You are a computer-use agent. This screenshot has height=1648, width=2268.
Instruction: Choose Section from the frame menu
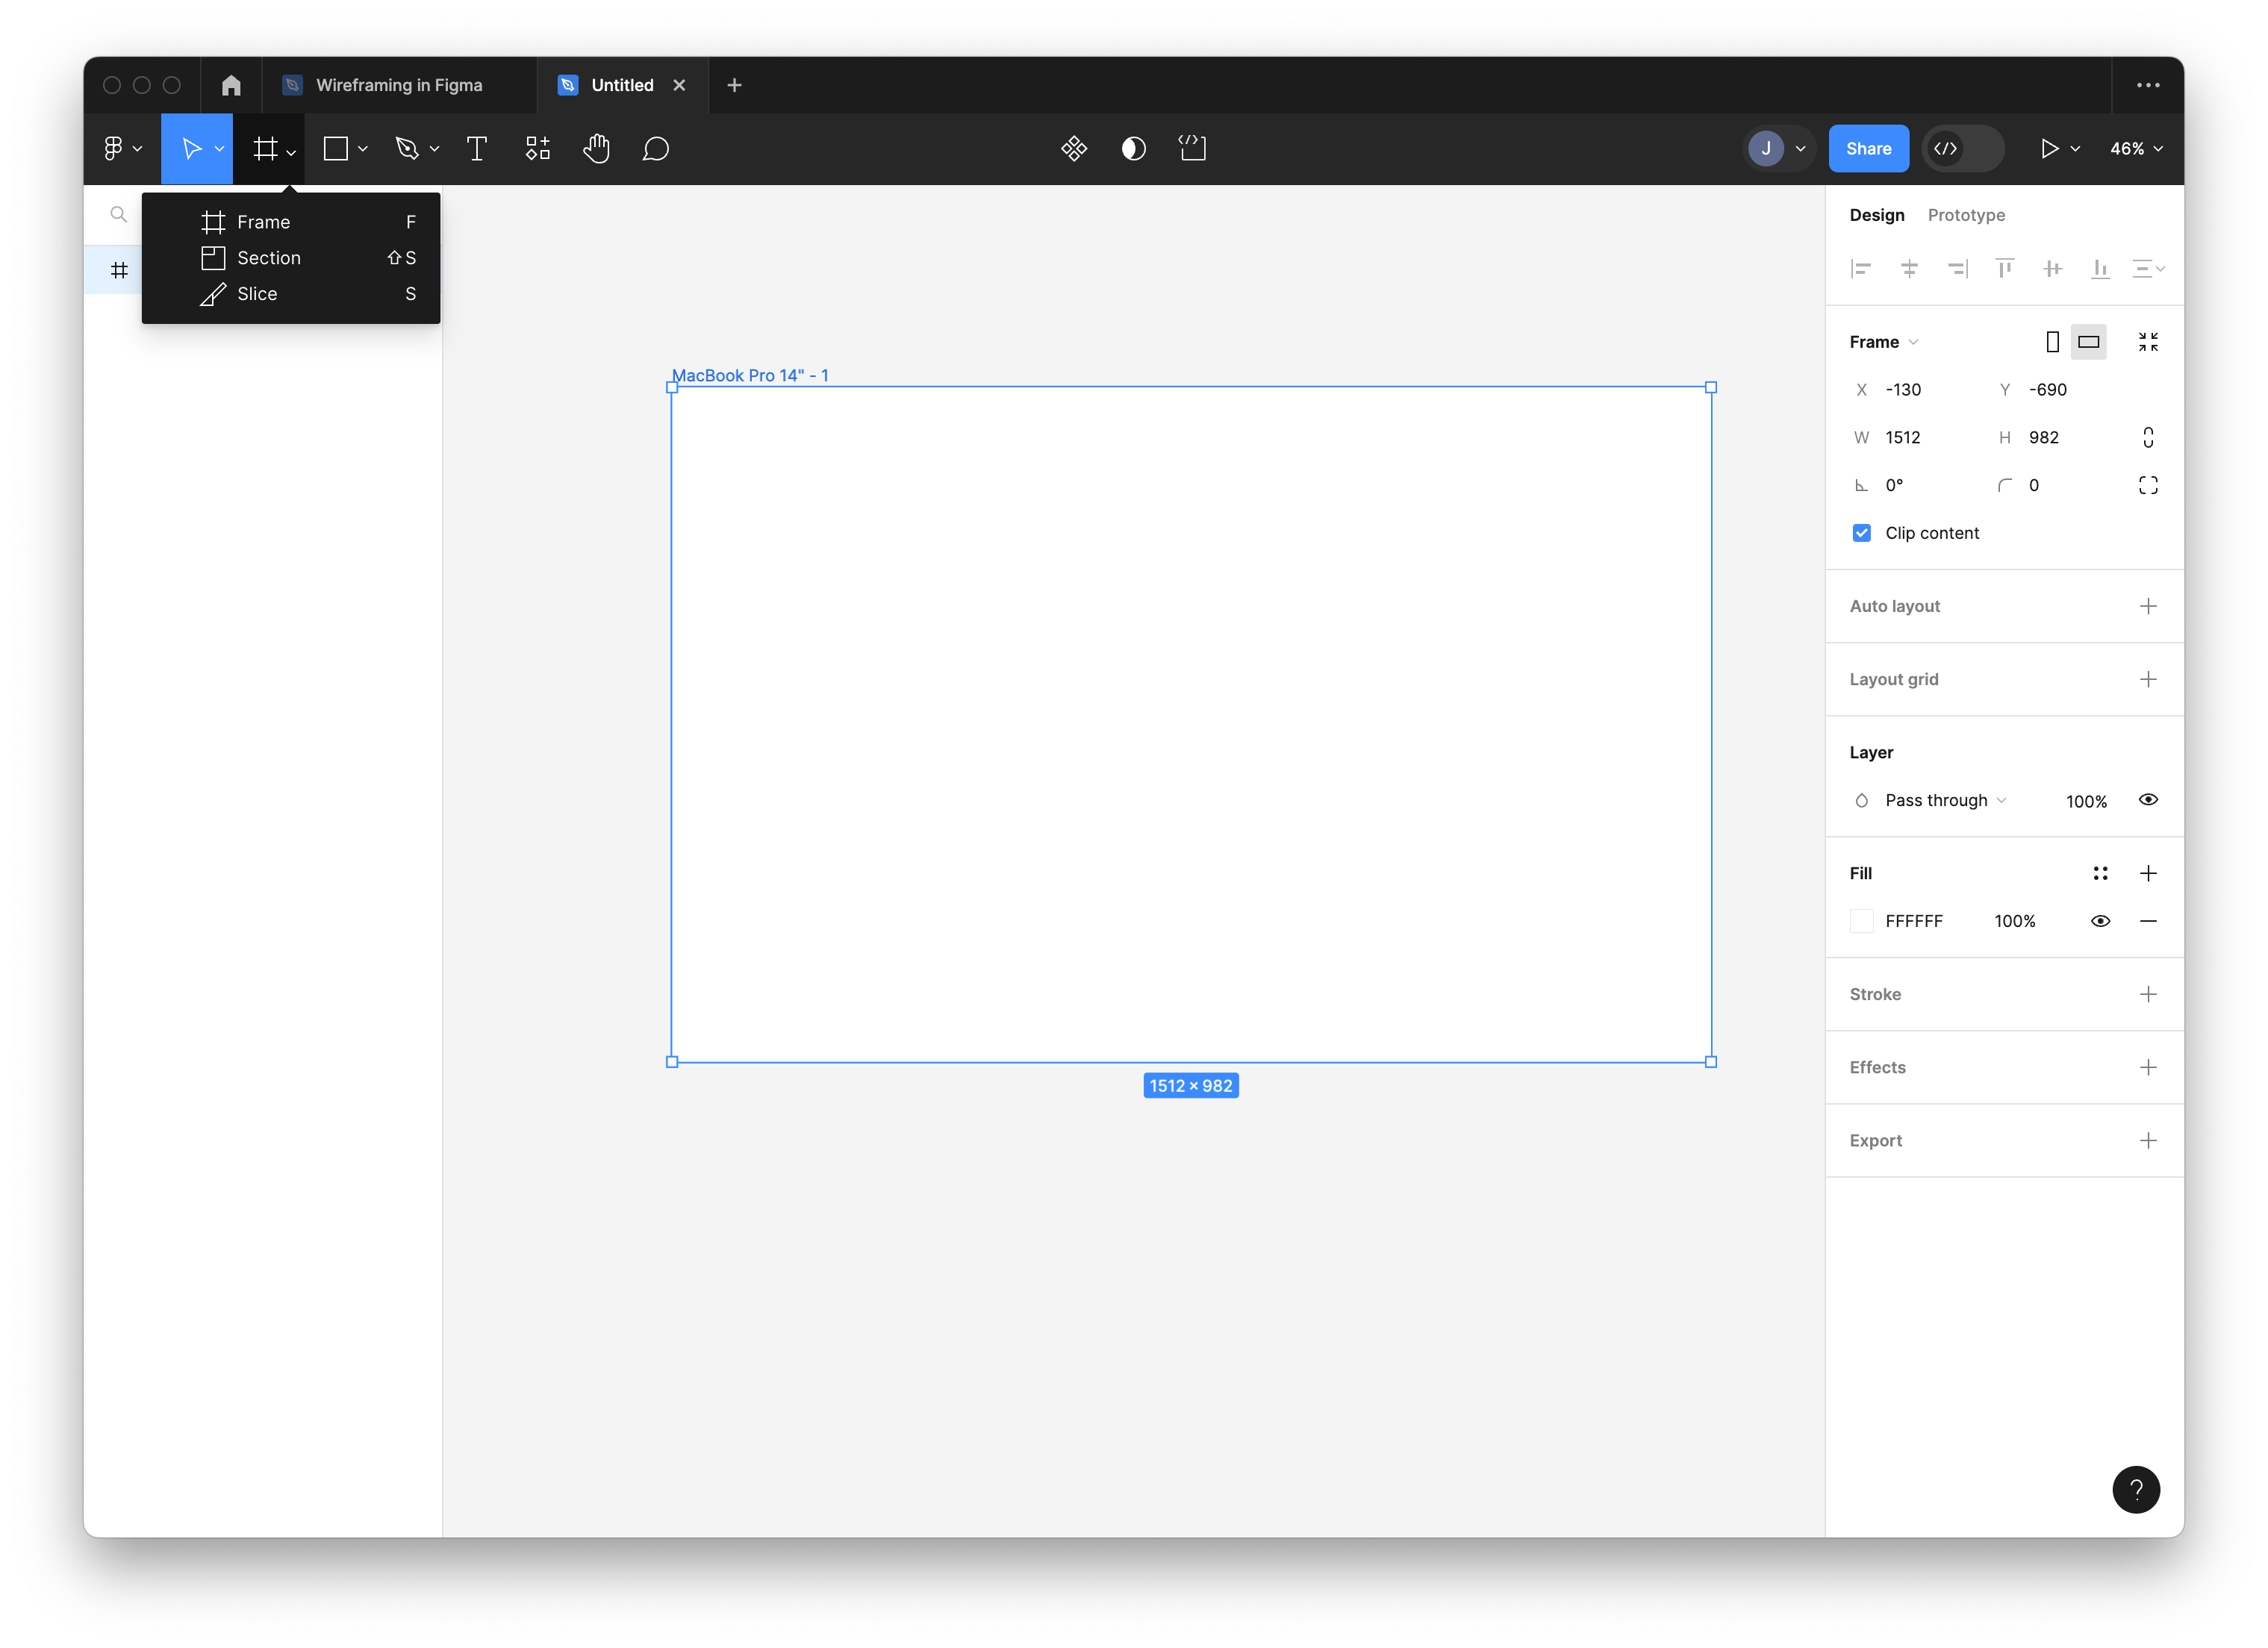[x=268, y=257]
